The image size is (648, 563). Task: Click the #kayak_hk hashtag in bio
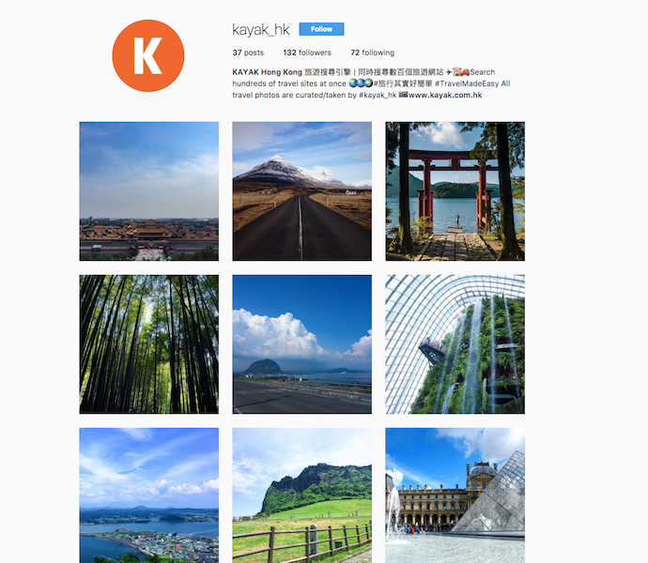point(378,95)
